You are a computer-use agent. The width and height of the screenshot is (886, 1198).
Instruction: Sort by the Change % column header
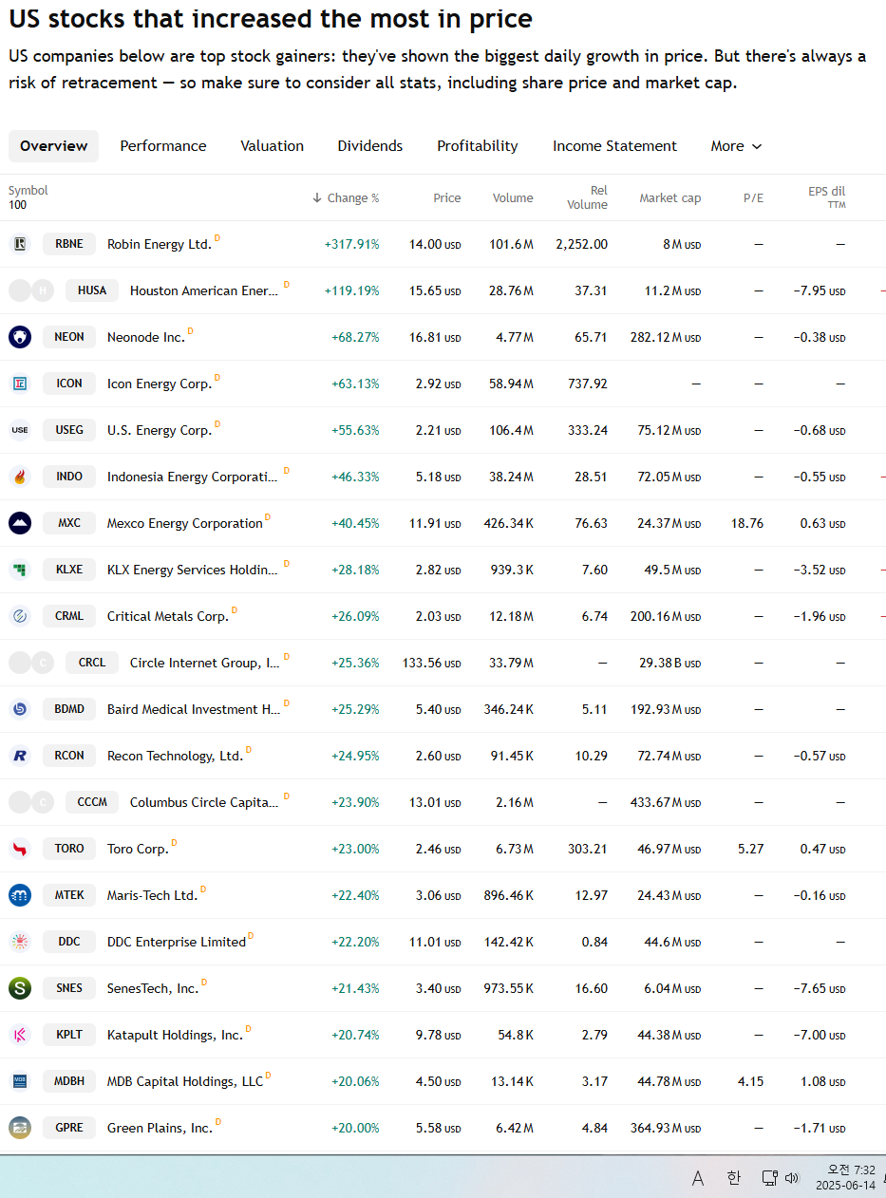(x=346, y=197)
